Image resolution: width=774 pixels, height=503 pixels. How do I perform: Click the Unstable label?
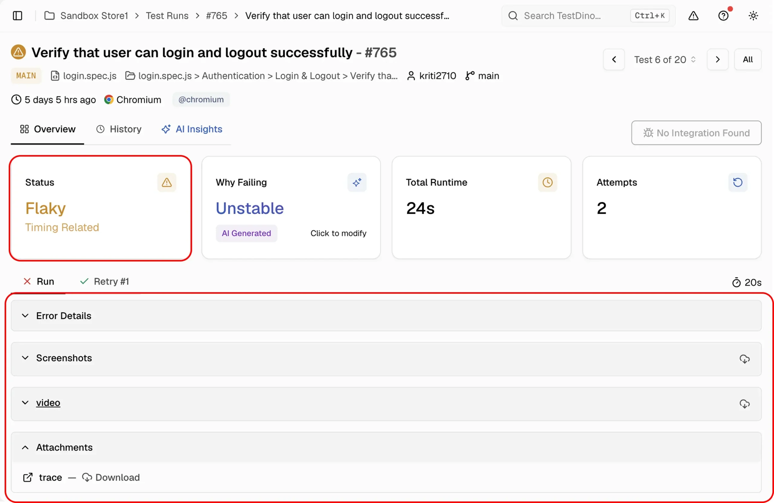coord(249,208)
